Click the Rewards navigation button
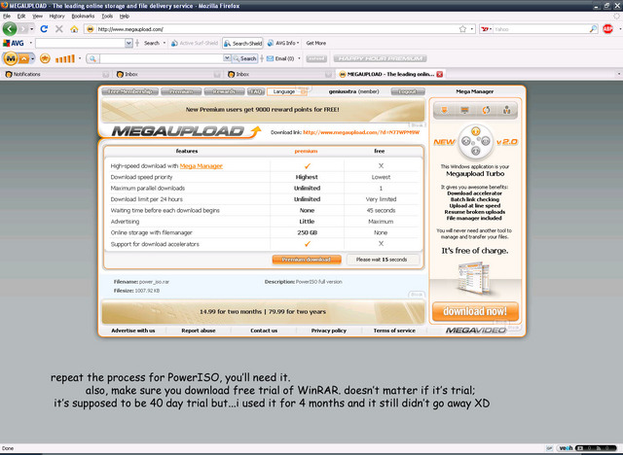Image resolution: width=623 pixels, height=455 pixels. (225, 91)
